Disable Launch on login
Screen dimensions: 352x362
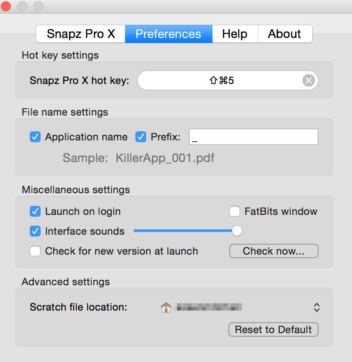pyautogui.click(x=35, y=211)
